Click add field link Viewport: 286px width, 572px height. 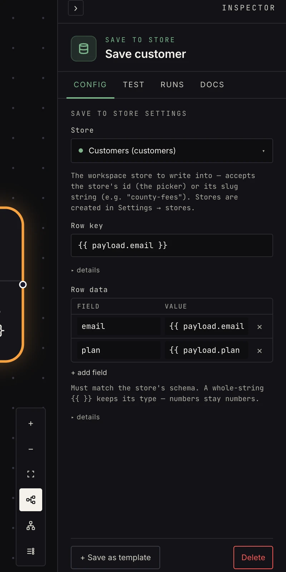pos(89,373)
